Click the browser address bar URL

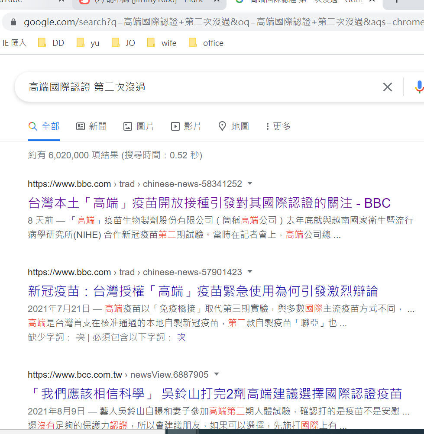click(x=223, y=22)
